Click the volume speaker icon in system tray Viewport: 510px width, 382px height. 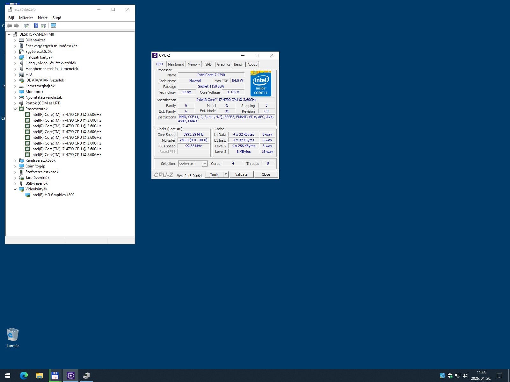(x=465, y=376)
